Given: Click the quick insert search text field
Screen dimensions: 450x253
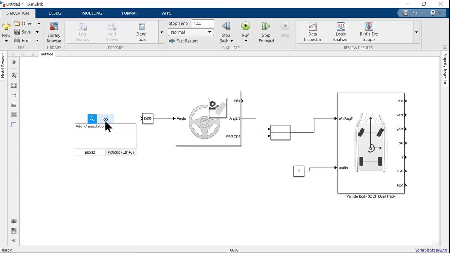Looking at the screenshot, I should 106,119.
